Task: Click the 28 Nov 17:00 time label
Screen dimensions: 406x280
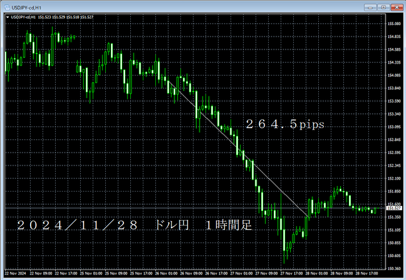Action: click(x=366, y=273)
